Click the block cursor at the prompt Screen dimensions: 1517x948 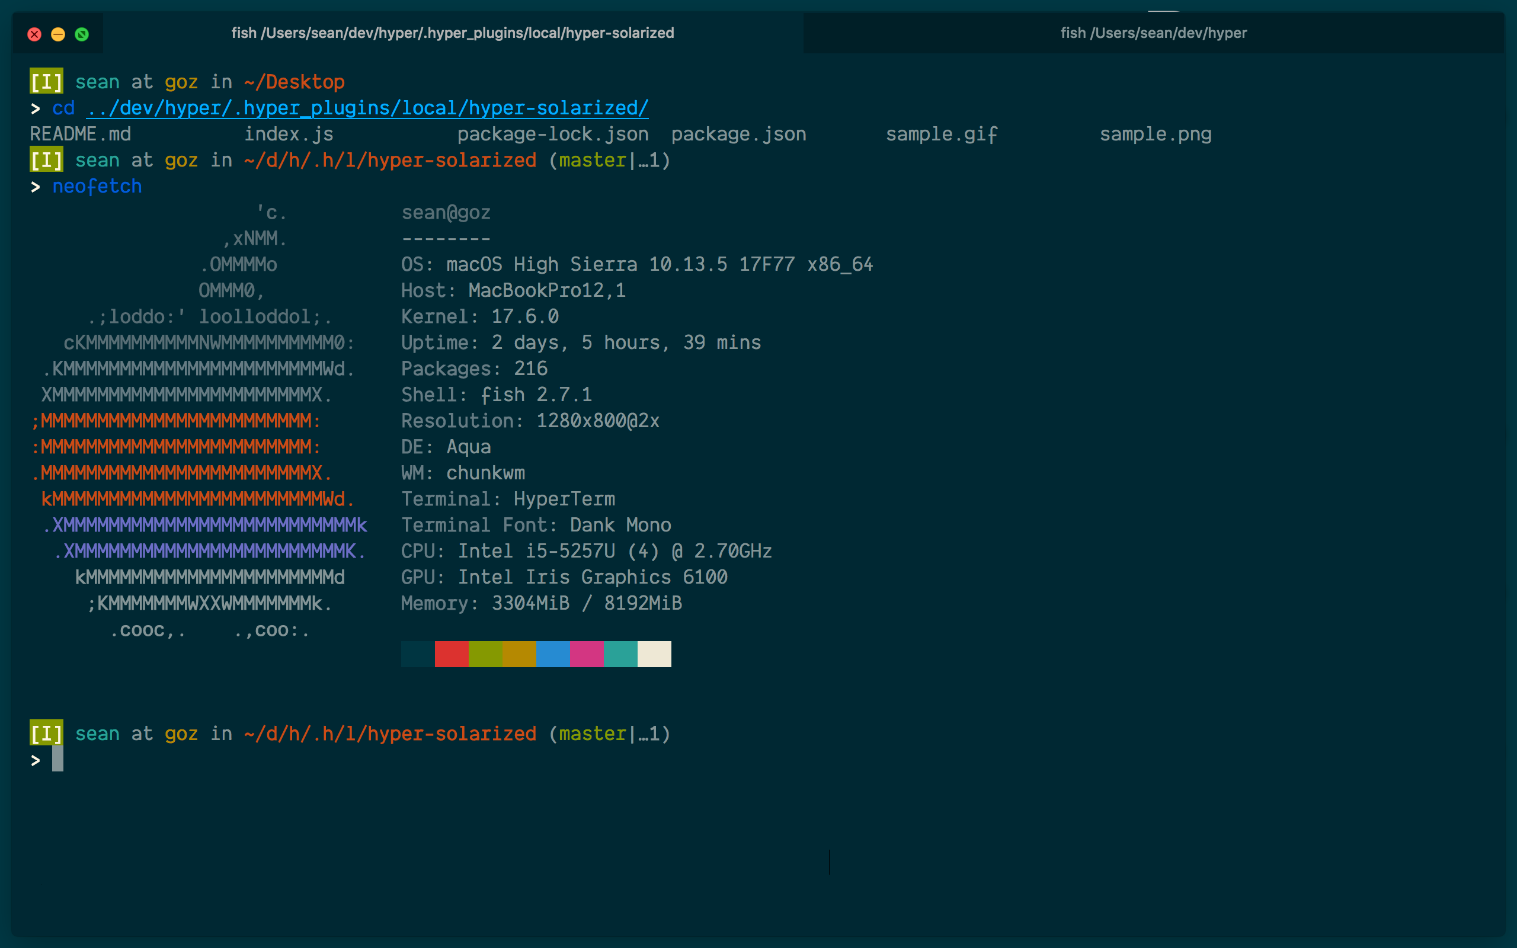[x=57, y=759]
